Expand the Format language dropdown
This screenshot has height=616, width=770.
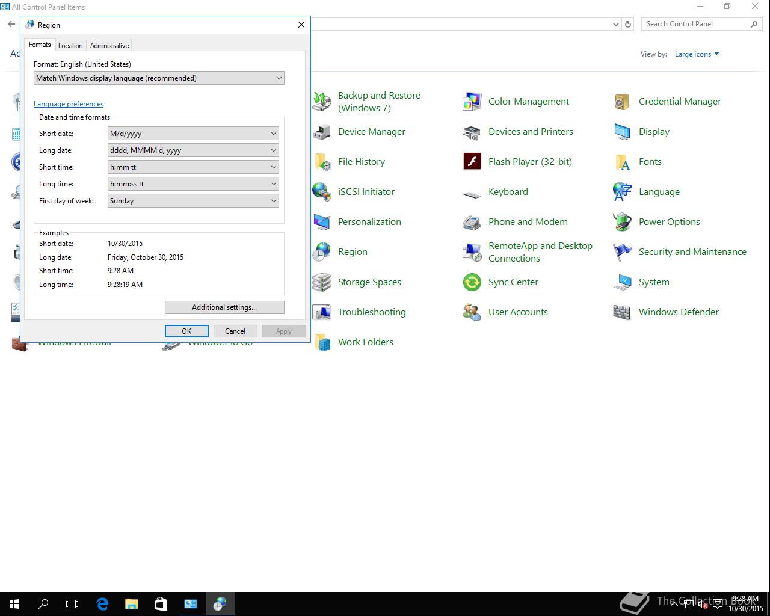[159, 78]
